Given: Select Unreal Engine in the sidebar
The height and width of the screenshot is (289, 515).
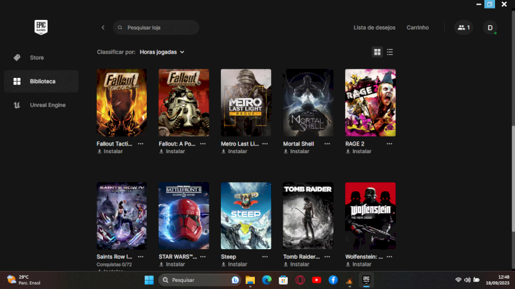Looking at the screenshot, I should pos(48,105).
